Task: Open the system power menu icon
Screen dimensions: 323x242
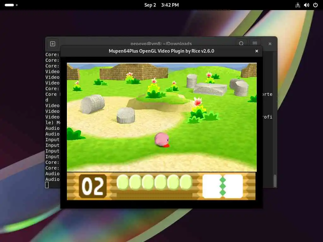Action: [x=315, y=5]
